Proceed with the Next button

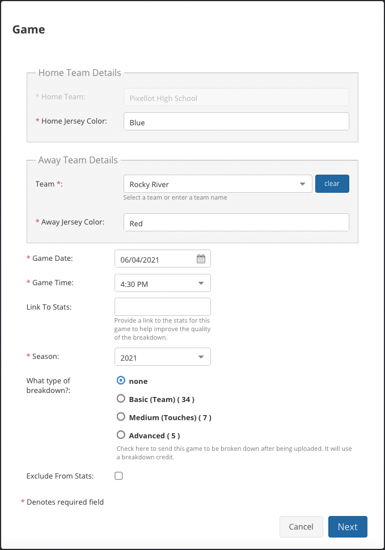348,527
